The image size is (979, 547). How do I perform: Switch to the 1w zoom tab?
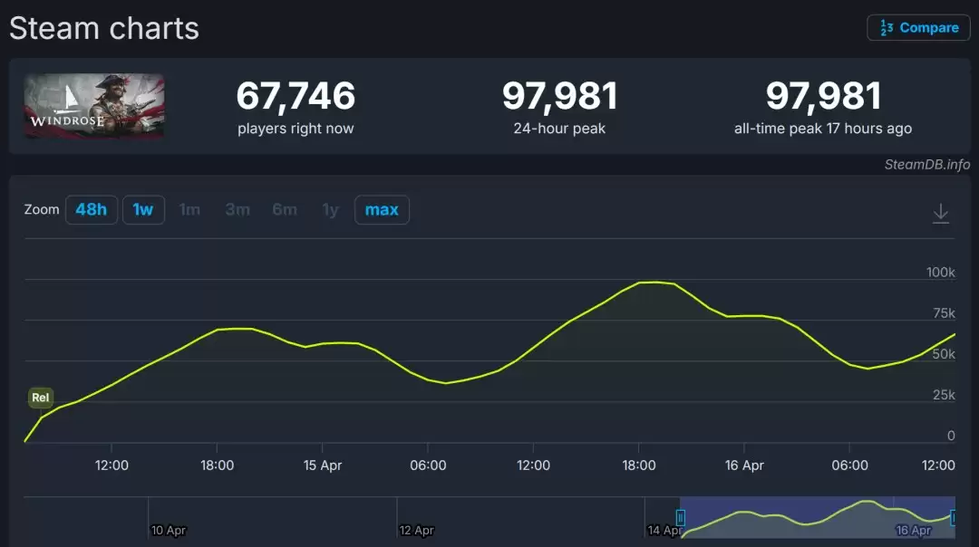point(143,209)
